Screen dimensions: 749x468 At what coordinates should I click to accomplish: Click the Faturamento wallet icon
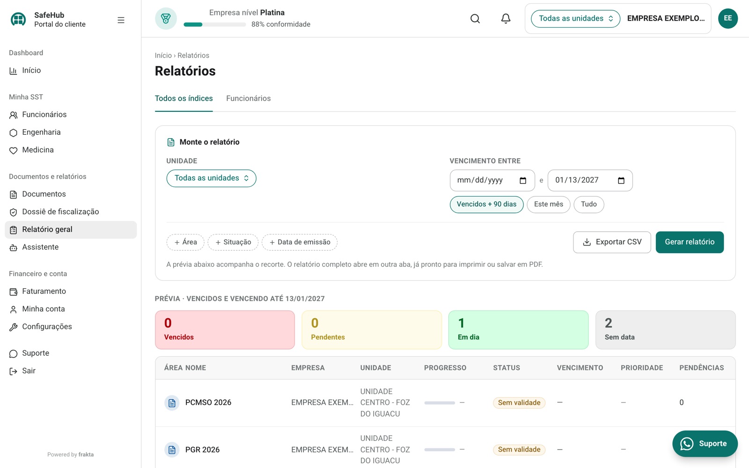[x=13, y=292]
